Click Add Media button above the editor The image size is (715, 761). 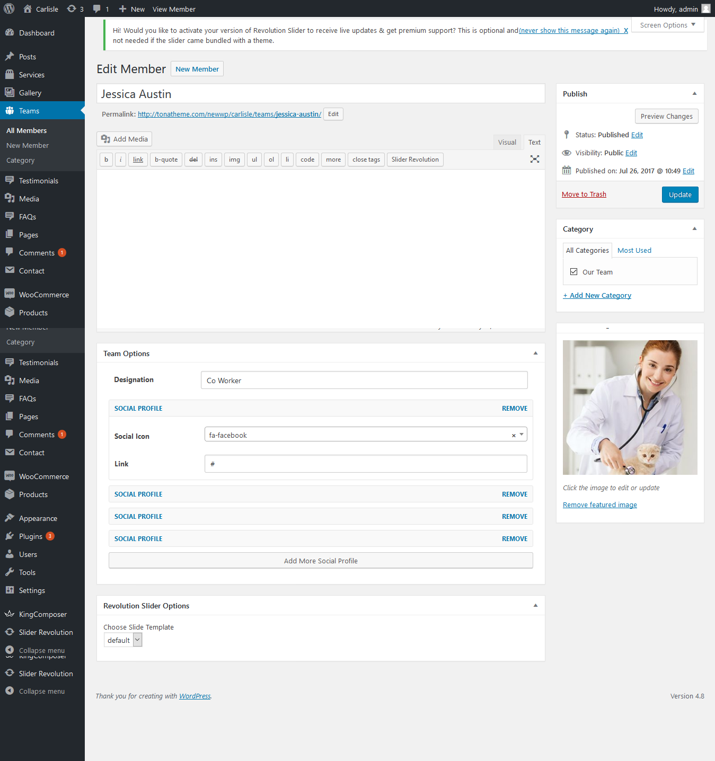125,139
